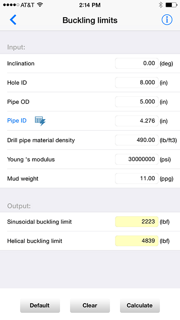Tap the battery indicator icon
This screenshot has height=320, width=180.
pos(171,5)
